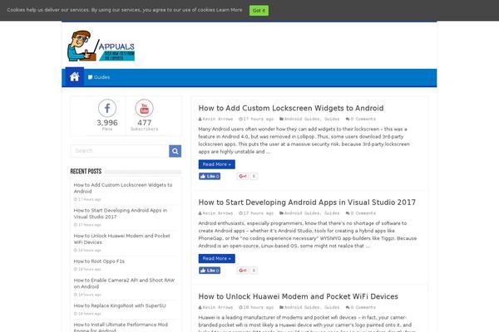Screen dimensions: 499x332
Task: Open 0 Comments on Huawei Modem article
Action: tap(363, 307)
